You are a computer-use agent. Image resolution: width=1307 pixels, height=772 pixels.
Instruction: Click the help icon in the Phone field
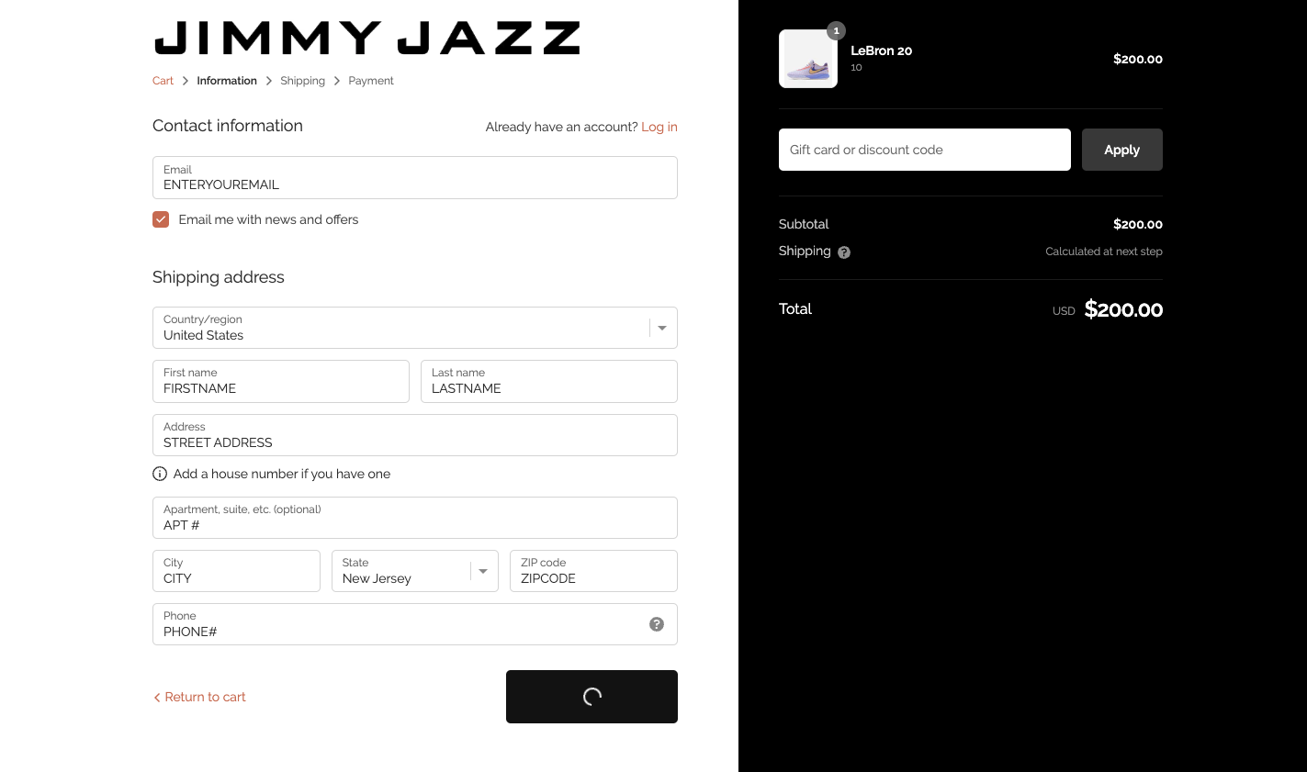pos(657,624)
